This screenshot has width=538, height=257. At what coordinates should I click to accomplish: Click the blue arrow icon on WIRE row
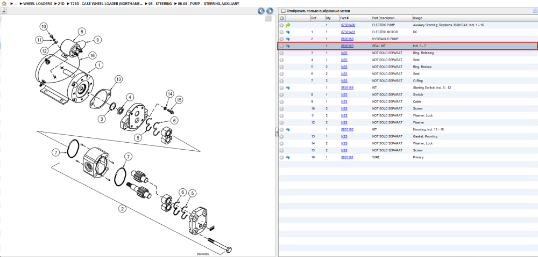(288, 157)
